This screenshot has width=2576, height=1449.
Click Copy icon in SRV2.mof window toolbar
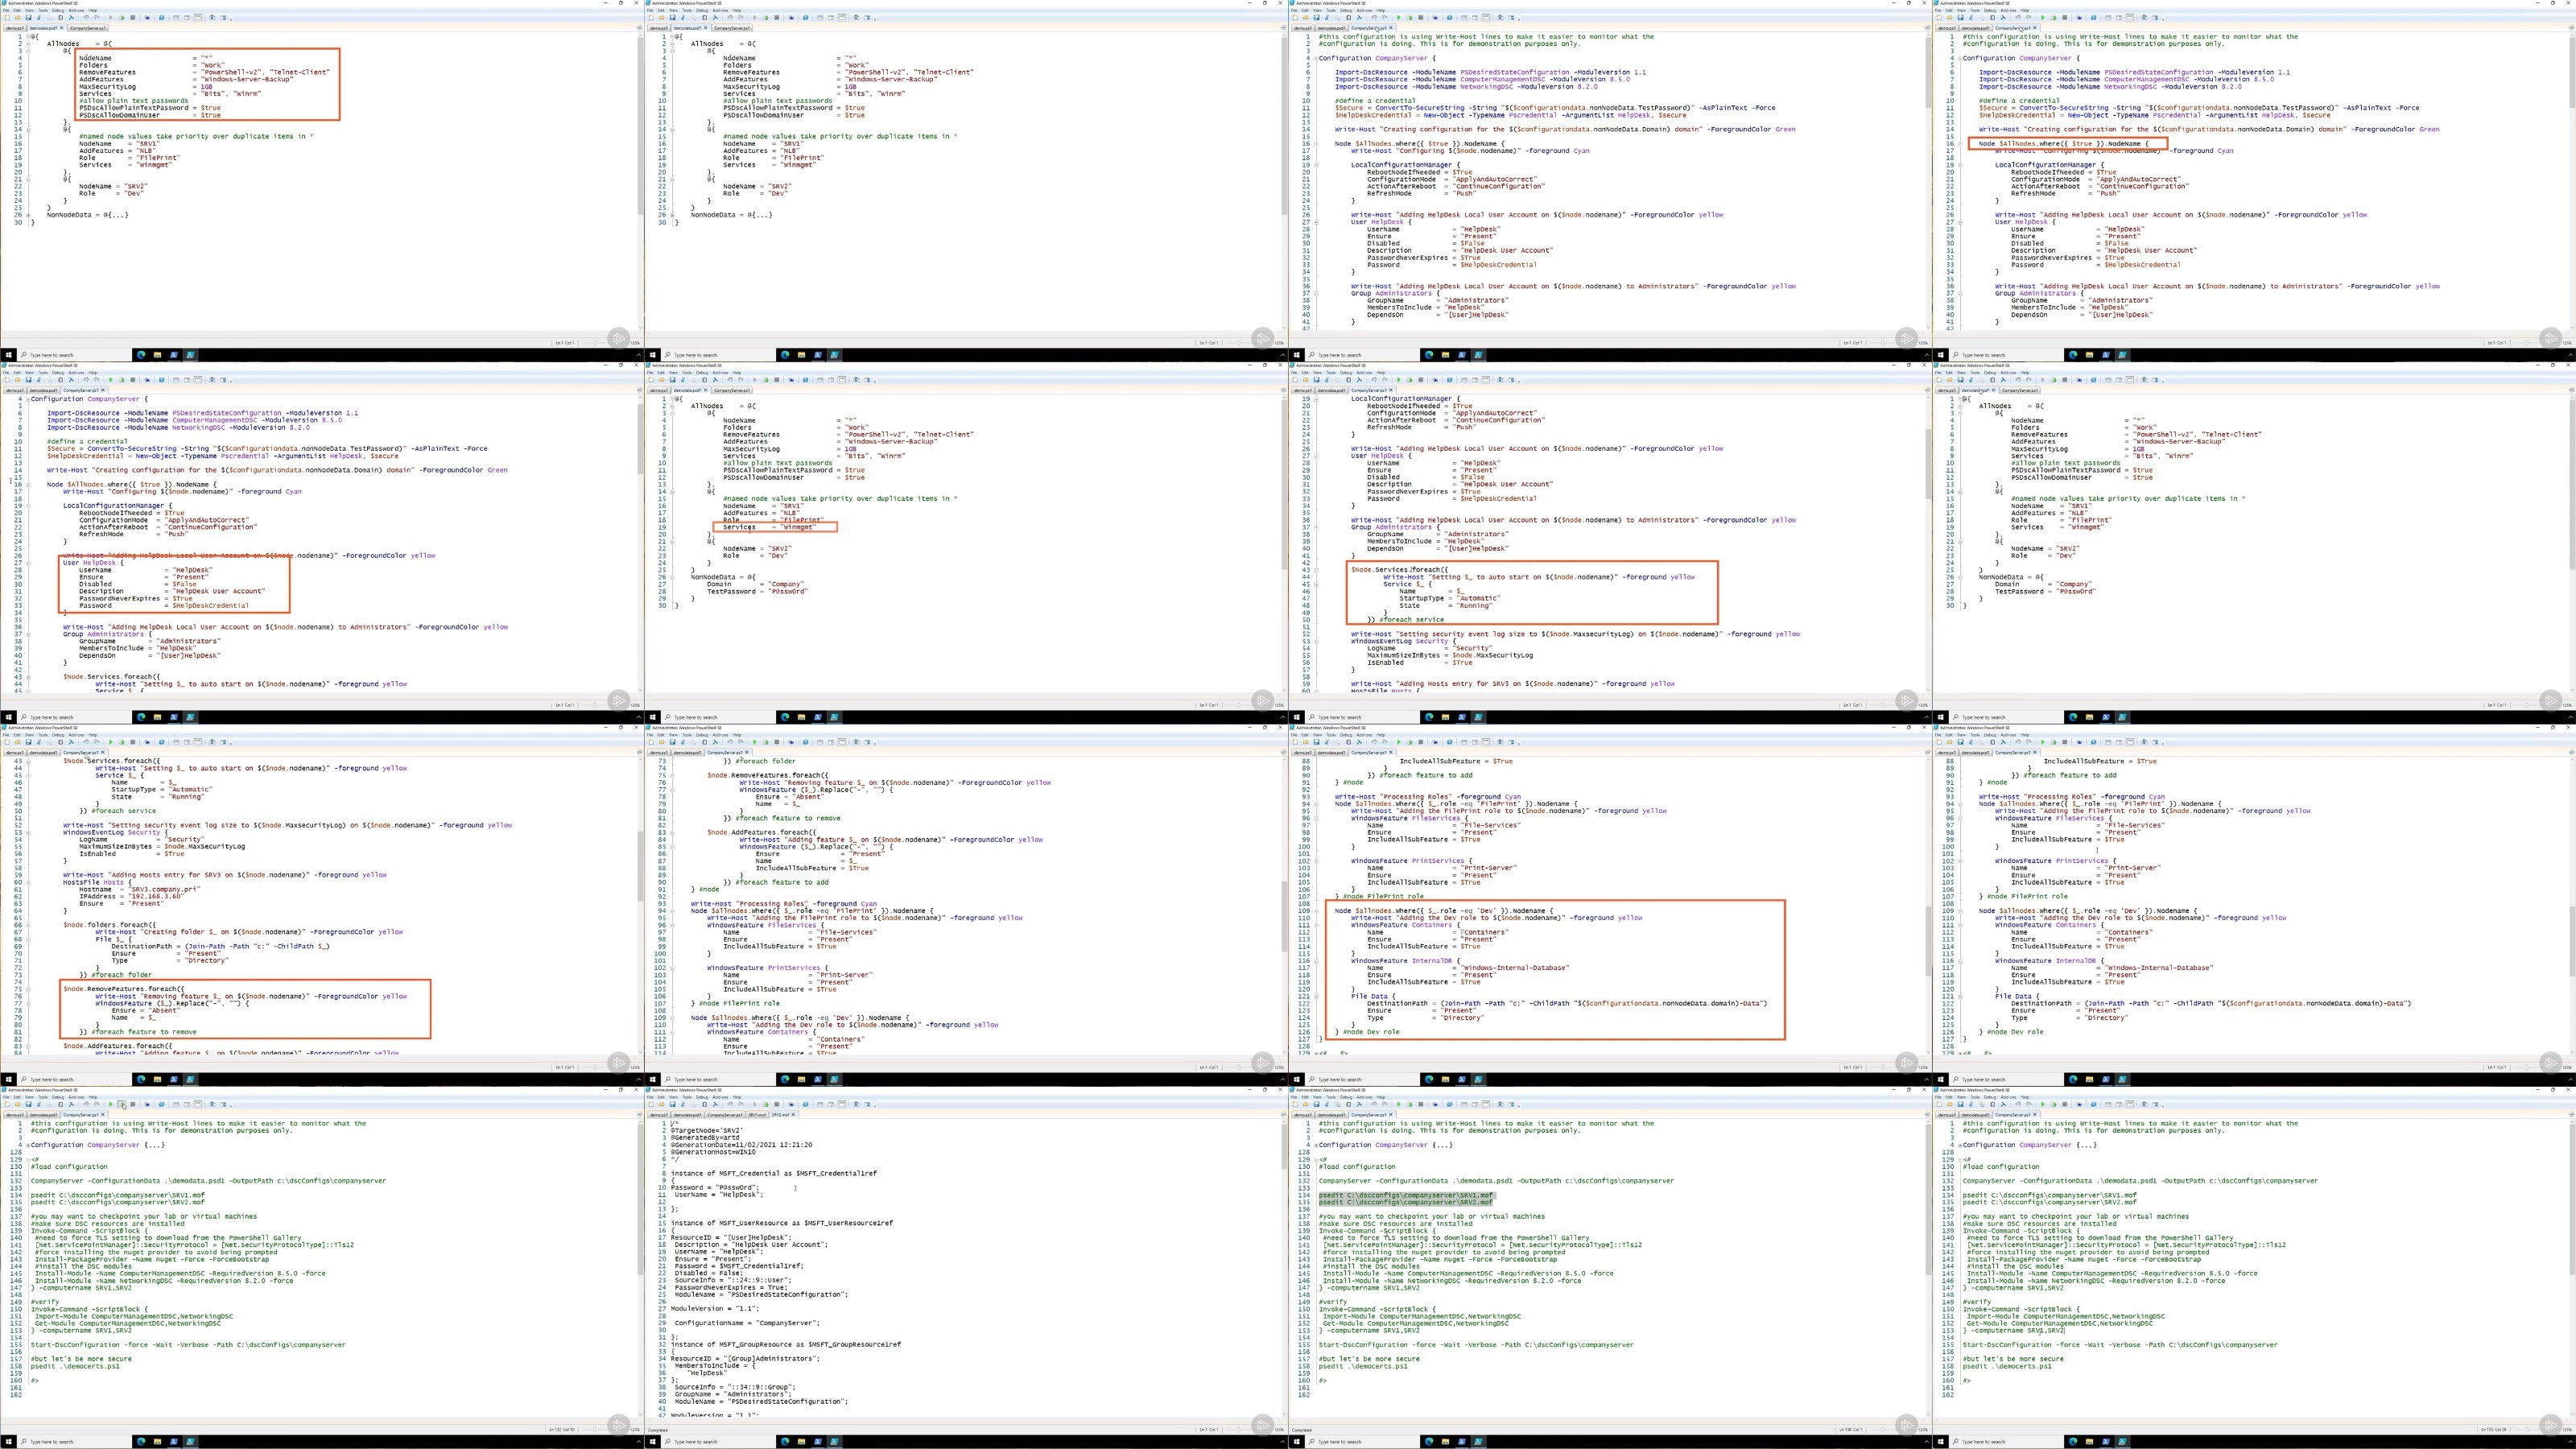coord(694,1104)
